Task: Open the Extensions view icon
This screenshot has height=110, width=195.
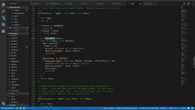Action: (3, 31)
